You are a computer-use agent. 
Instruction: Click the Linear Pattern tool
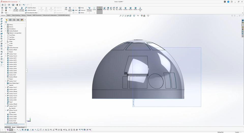(70, 9)
